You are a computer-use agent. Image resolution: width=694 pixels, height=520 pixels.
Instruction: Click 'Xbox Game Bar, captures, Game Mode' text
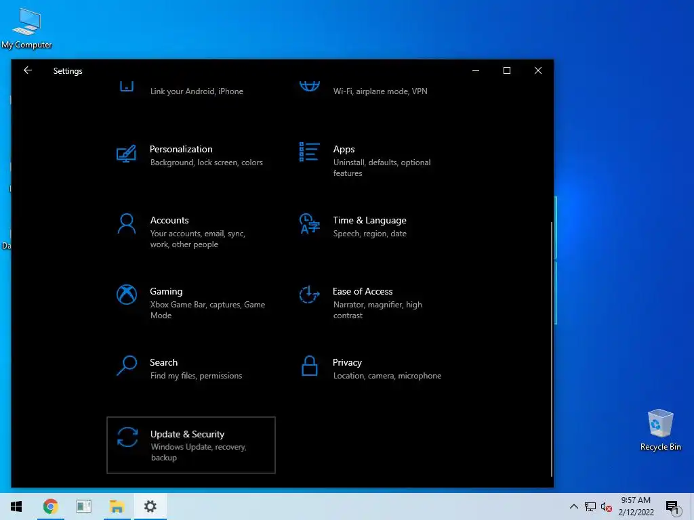tap(207, 310)
